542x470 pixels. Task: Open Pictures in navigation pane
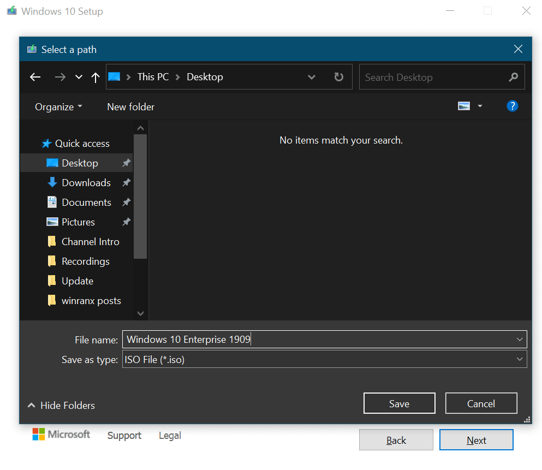77,222
